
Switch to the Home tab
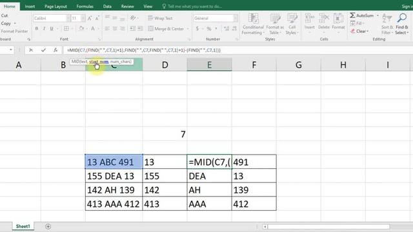(10, 6)
